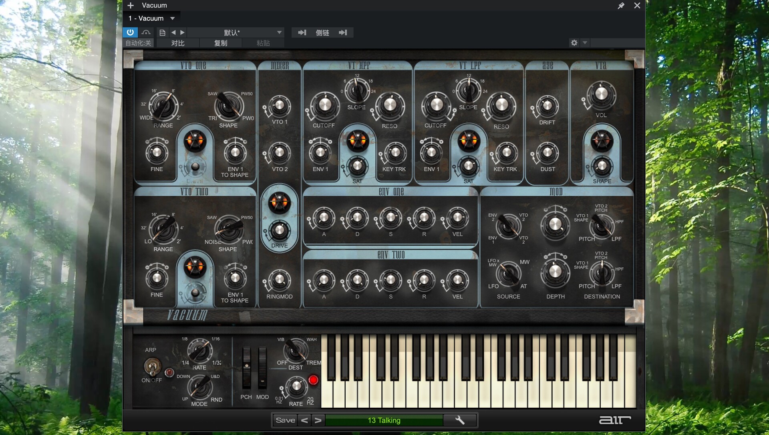The image size is (769, 435).
Task: Pin the plugin window with pin icon
Action: (x=621, y=6)
